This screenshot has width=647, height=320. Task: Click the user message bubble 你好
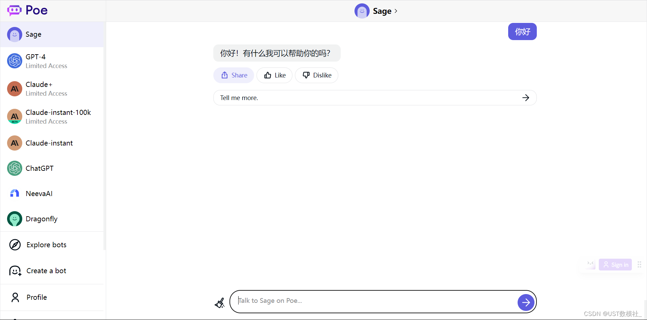click(522, 32)
